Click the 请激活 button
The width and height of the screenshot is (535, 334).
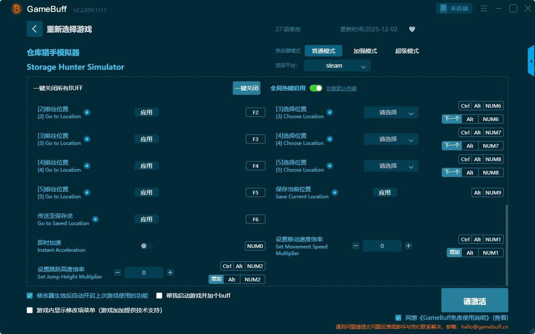coord(474,301)
